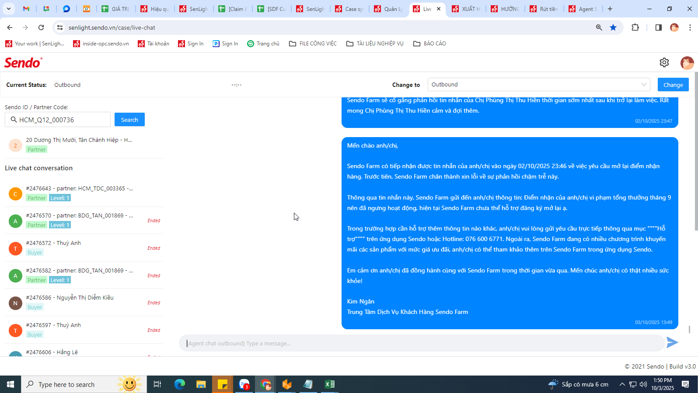Viewport: 698px width, 393px height.
Task: Click the Sendo logo
Action: [x=23, y=63]
